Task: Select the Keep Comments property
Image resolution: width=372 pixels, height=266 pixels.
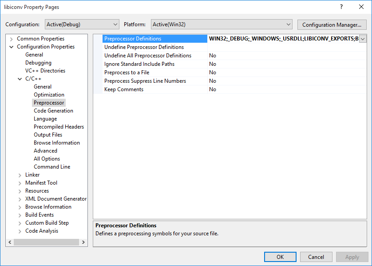Action: 154,89
